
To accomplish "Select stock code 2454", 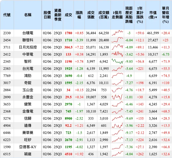I will [x=7, y=40].
